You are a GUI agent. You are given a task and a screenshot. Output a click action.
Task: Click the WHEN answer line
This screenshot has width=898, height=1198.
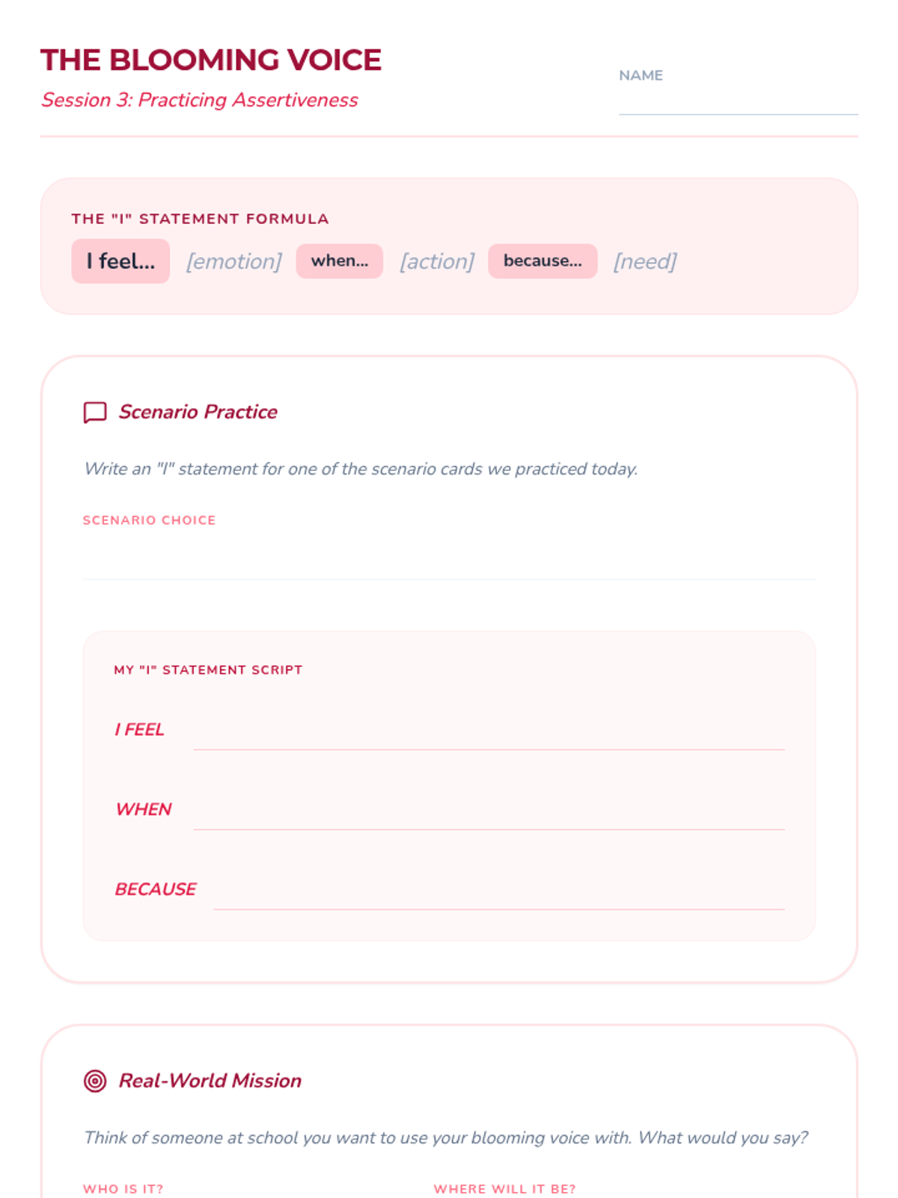pyautogui.click(x=489, y=811)
